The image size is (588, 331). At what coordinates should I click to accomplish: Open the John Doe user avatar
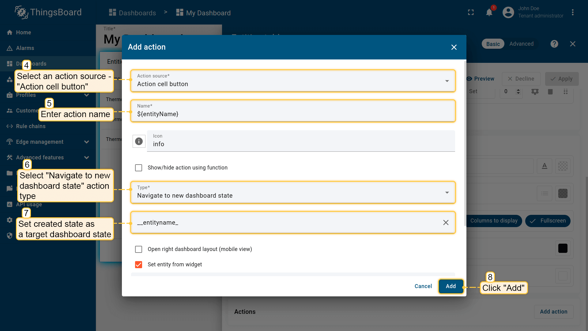508,13
